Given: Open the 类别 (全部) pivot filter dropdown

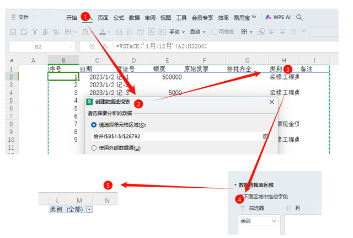Looking at the screenshot, I should tap(89, 209).
